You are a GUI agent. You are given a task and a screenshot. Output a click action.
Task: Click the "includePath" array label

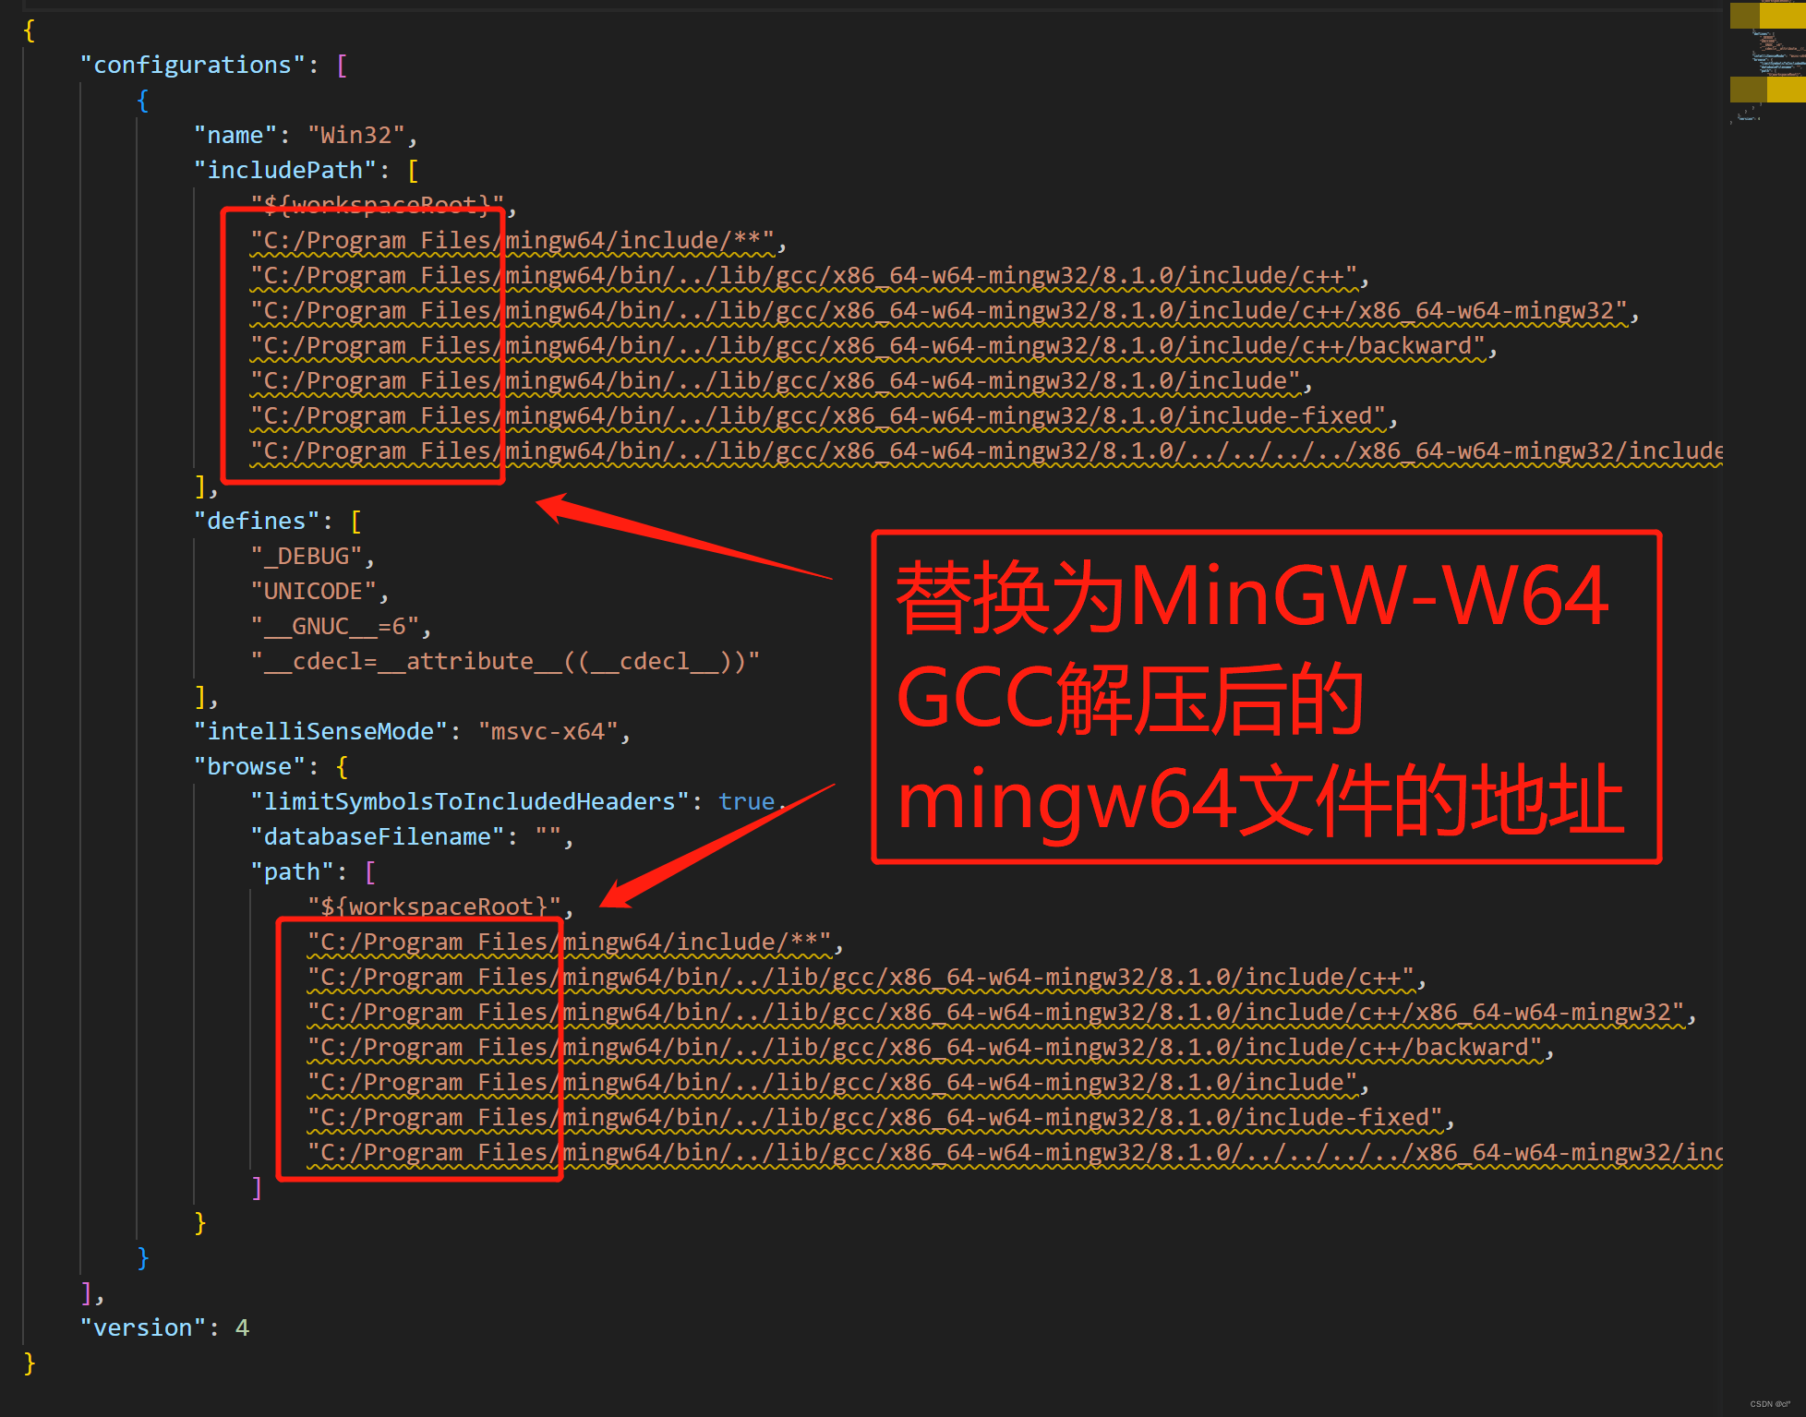point(288,169)
